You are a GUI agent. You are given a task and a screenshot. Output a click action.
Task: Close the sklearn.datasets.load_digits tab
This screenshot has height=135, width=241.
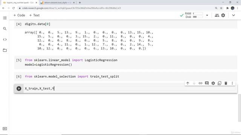coord(74,3)
